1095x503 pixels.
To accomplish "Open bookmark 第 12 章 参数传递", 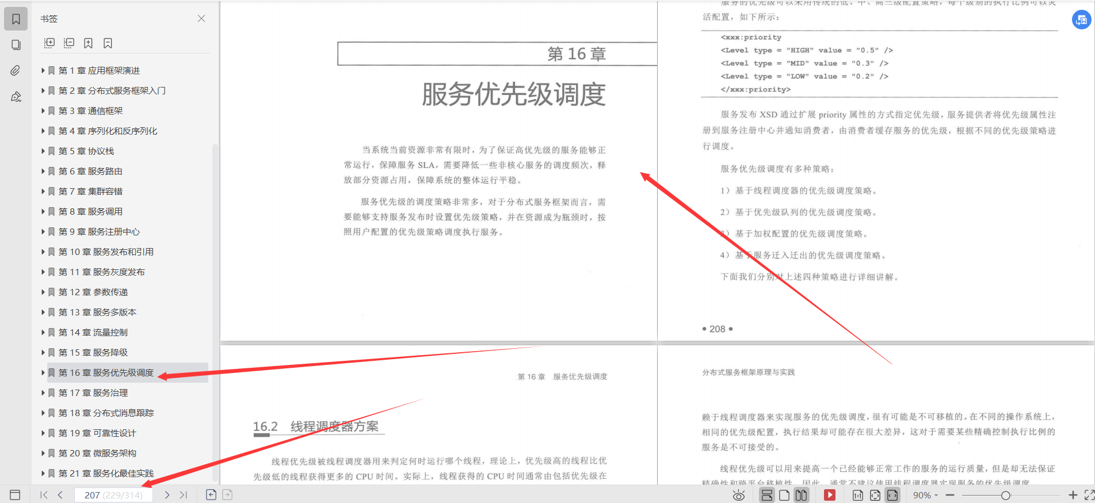I will click(93, 292).
